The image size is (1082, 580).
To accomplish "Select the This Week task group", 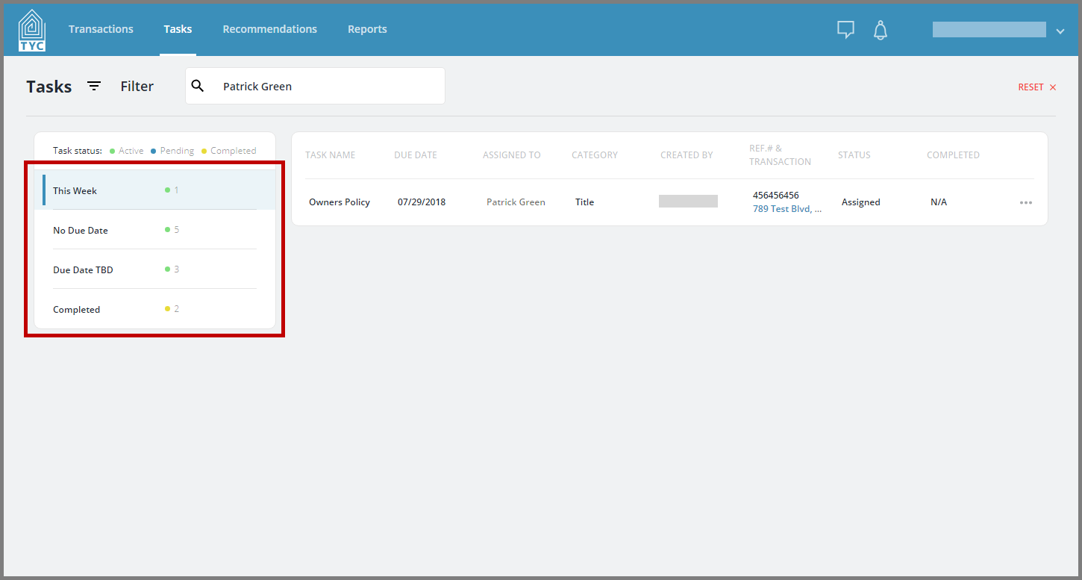I will coord(154,190).
